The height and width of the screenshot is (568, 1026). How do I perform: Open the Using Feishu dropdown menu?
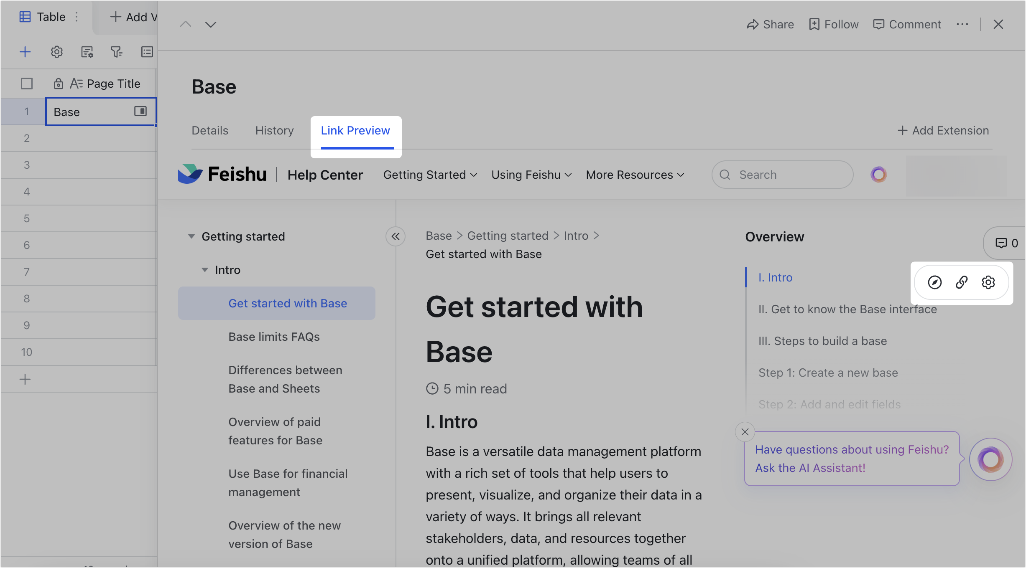531,175
